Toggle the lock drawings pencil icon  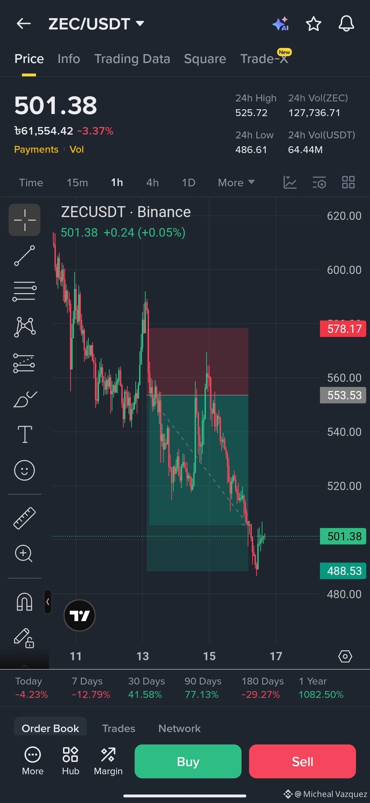pos(24,638)
